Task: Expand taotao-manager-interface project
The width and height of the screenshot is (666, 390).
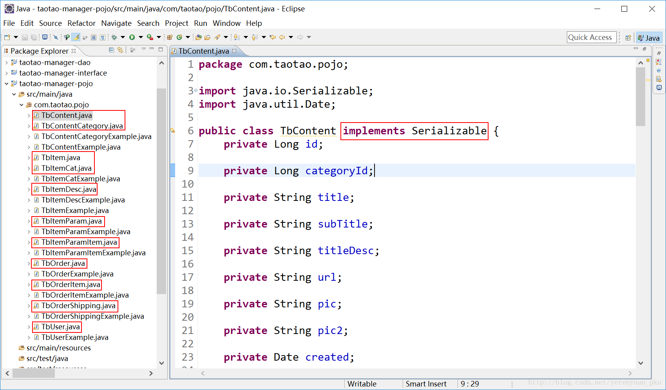Action: coord(6,73)
